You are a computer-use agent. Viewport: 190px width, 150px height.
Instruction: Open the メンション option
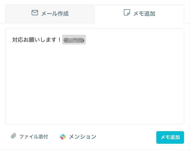click(x=82, y=137)
